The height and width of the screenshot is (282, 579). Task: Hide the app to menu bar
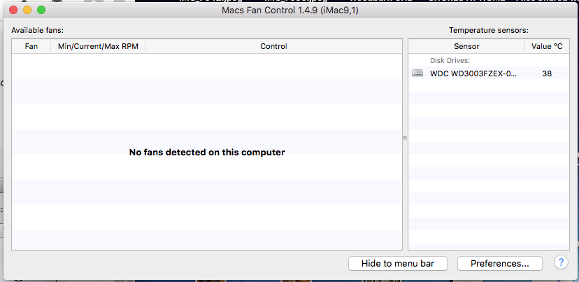[398, 264]
